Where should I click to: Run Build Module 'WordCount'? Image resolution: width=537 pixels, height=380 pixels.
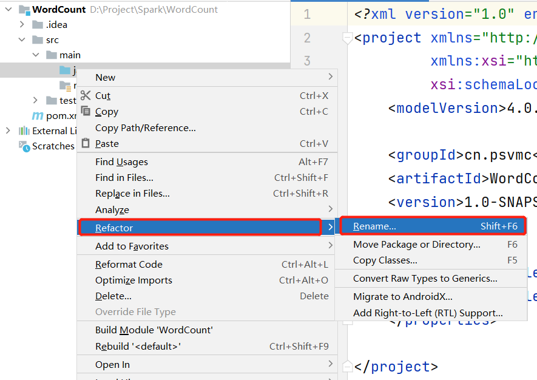coord(207,330)
